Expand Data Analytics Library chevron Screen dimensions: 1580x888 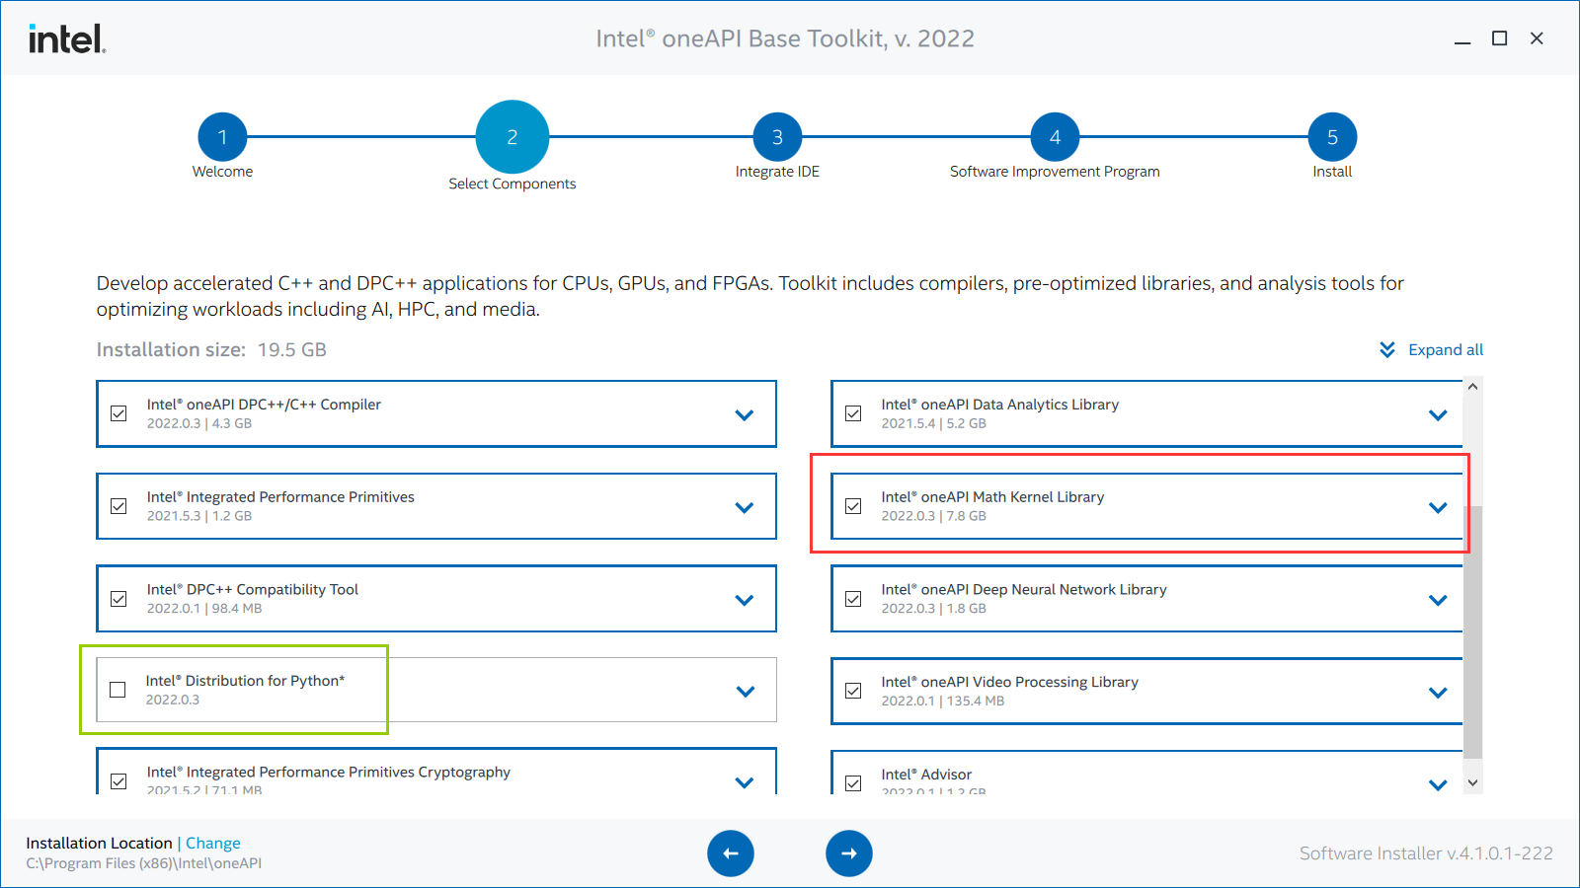click(x=1438, y=415)
